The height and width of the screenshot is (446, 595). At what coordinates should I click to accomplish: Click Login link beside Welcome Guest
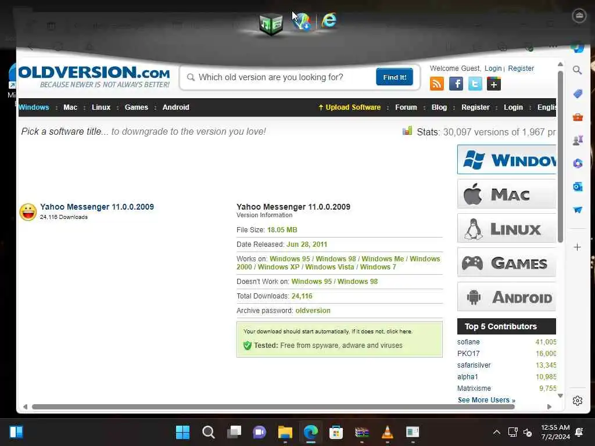point(493,69)
